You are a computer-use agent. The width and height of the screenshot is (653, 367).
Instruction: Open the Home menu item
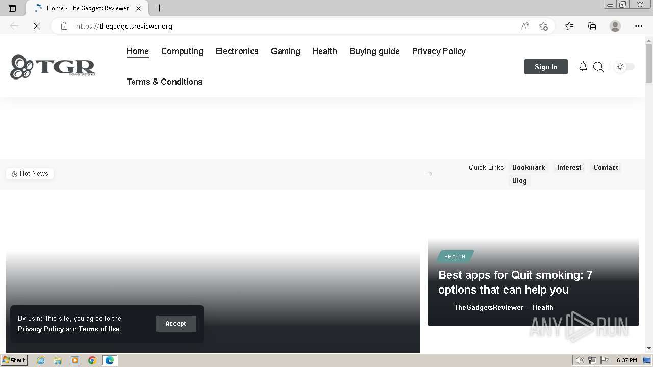tap(138, 51)
